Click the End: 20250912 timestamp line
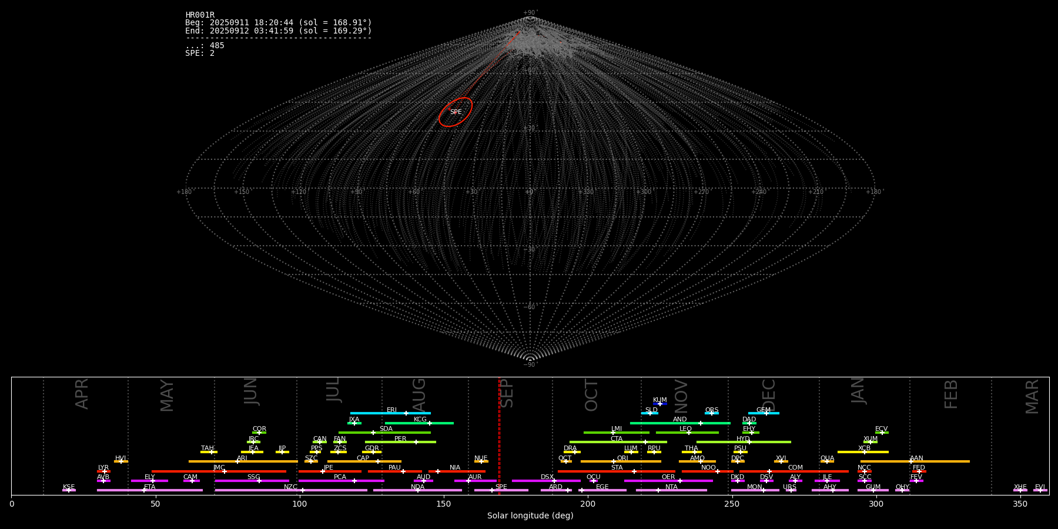 (279, 31)
